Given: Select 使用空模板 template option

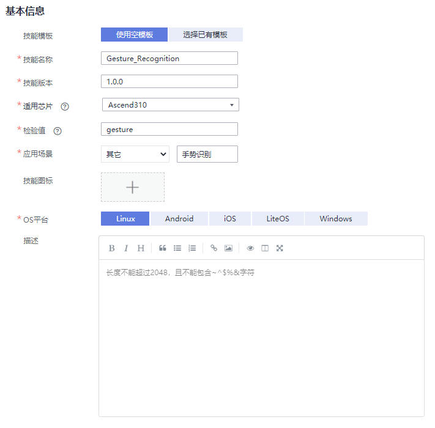Looking at the screenshot, I should pos(134,35).
